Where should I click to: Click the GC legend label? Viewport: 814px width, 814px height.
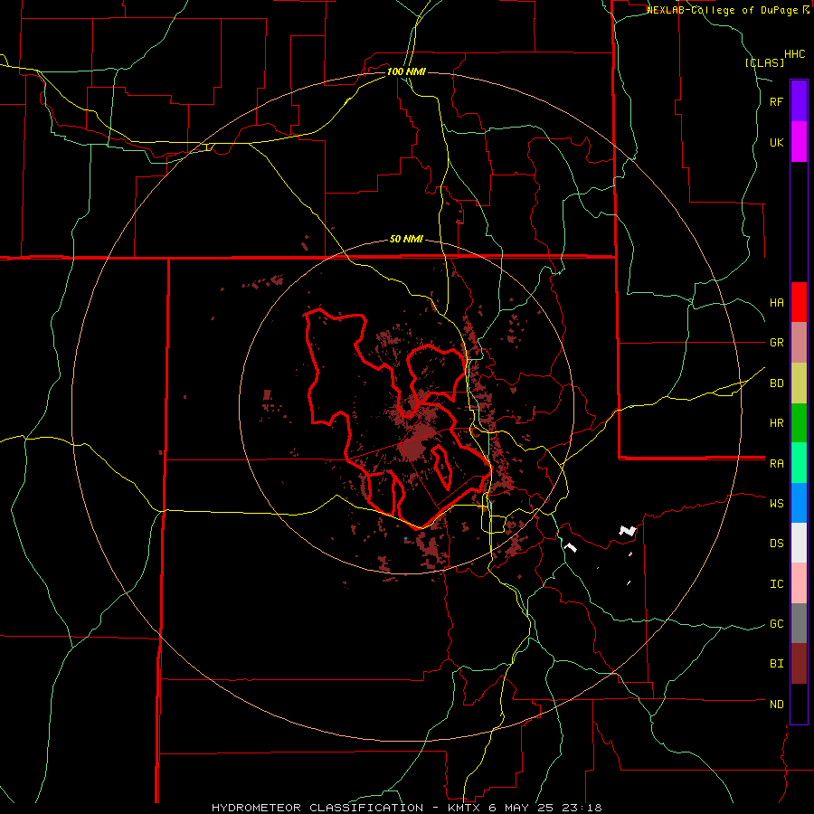[x=776, y=623]
